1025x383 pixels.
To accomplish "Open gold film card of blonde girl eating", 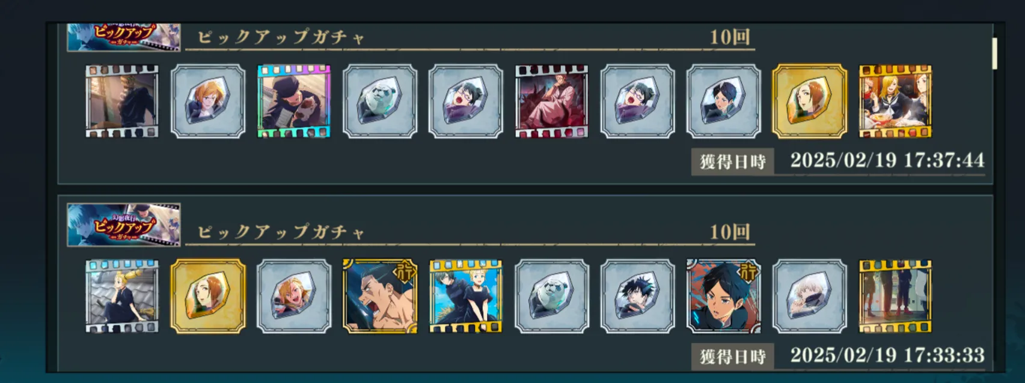I will pos(895,101).
